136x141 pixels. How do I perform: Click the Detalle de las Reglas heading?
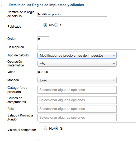tap(46, 5)
